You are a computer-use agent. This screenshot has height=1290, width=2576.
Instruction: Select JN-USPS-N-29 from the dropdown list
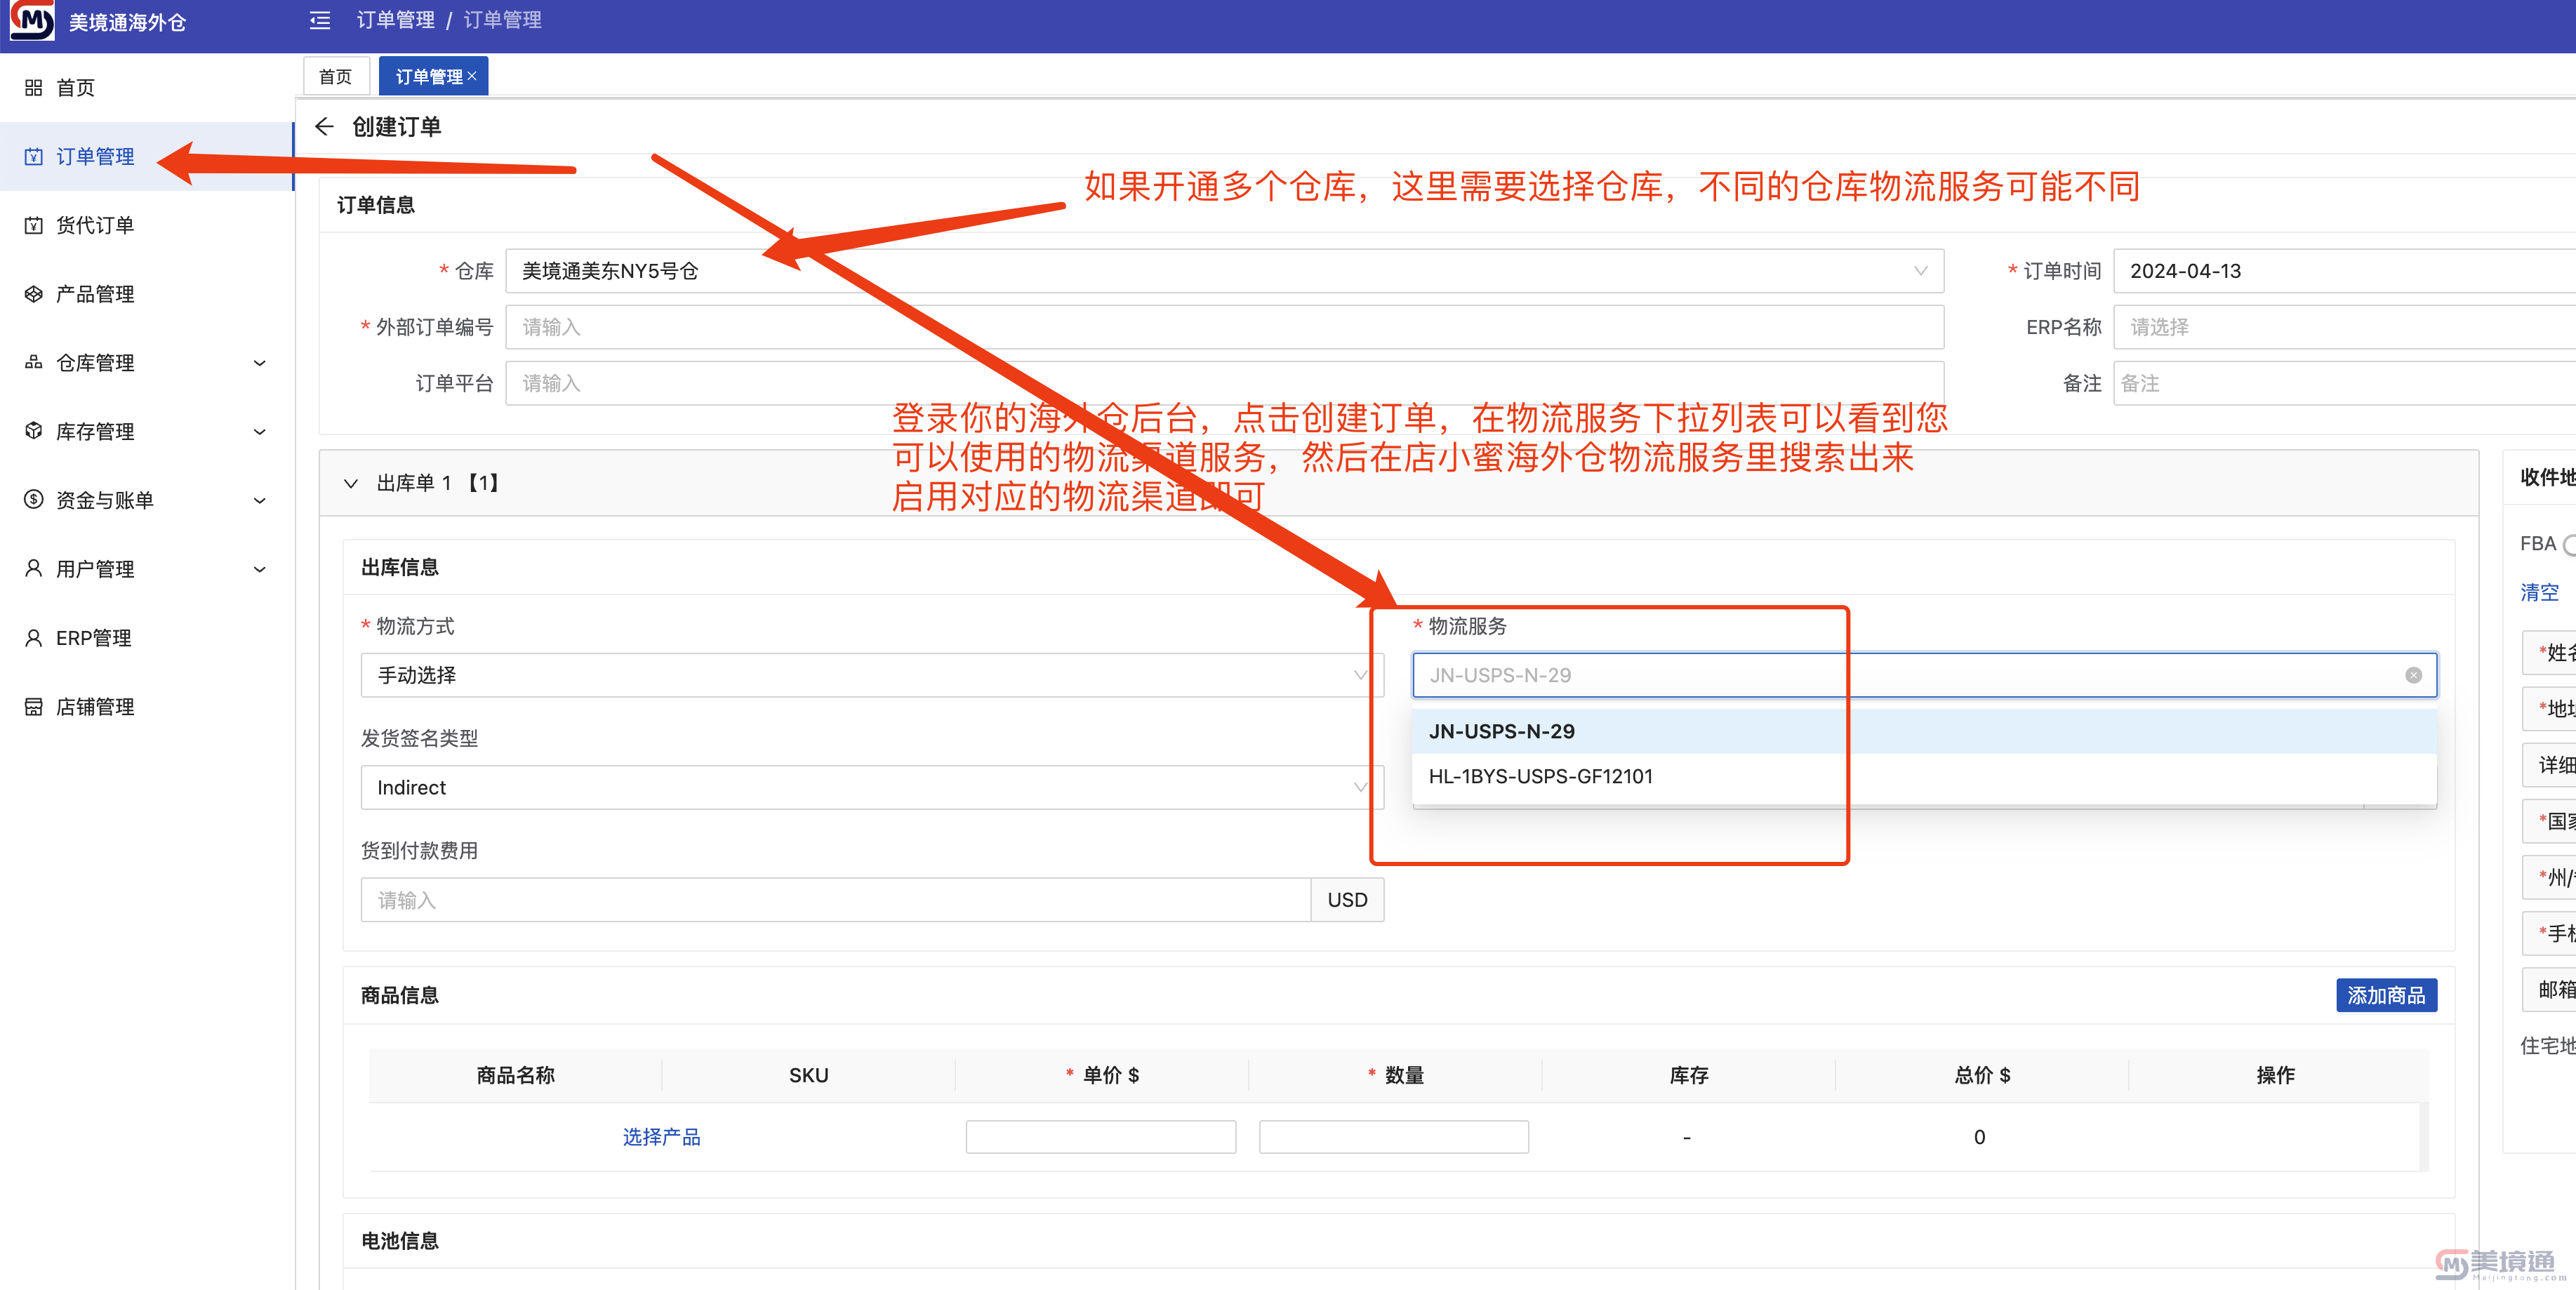(1924, 731)
